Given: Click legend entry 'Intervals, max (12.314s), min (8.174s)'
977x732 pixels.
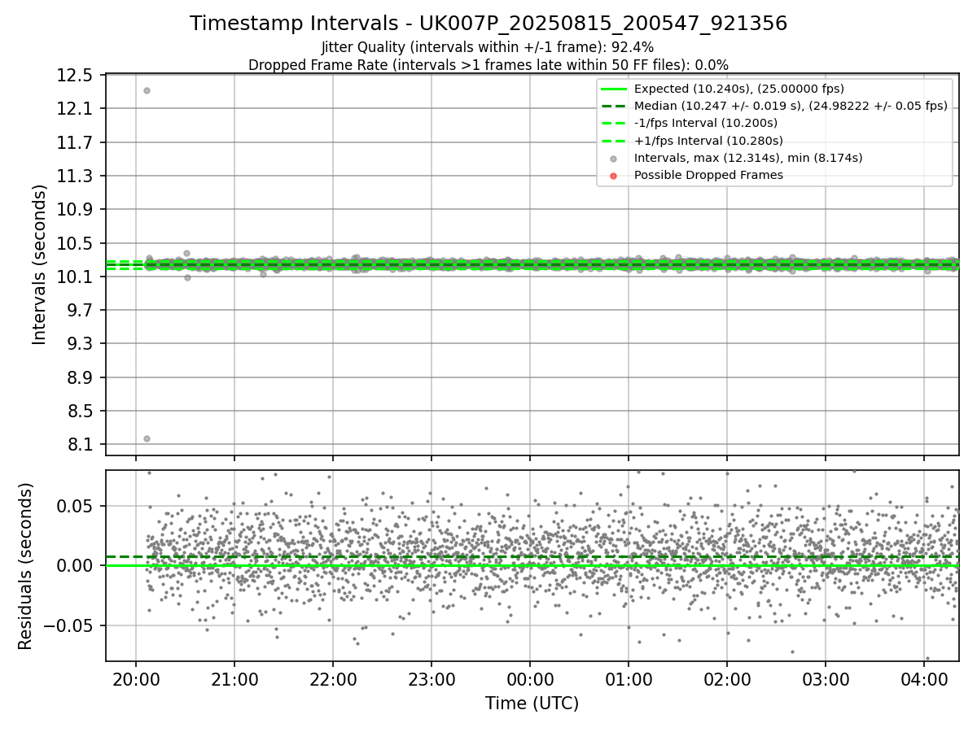Looking at the screenshot, I should (x=748, y=158).
